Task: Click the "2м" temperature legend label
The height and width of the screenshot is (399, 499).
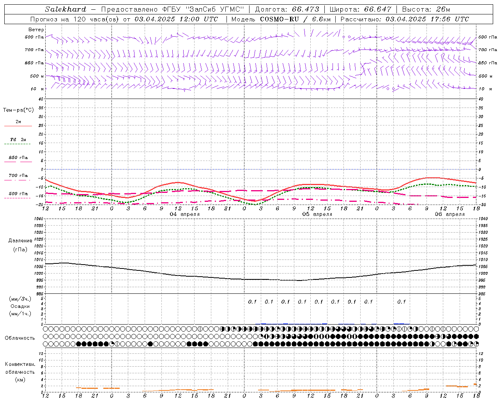Action: (18, 122)
